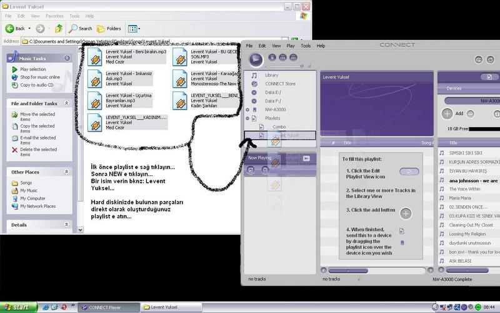Select track 'ASK BELASI'
Viewport: 500px width, 313px height.
(x=460, y=261)
